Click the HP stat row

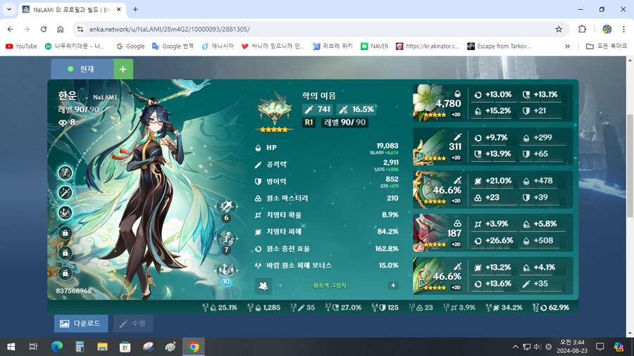pyautogui.click(x=327, y=148)
